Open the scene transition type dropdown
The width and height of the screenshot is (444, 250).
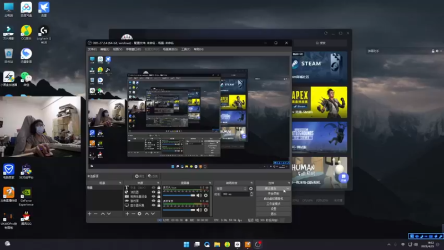click(x=231, y=188)
